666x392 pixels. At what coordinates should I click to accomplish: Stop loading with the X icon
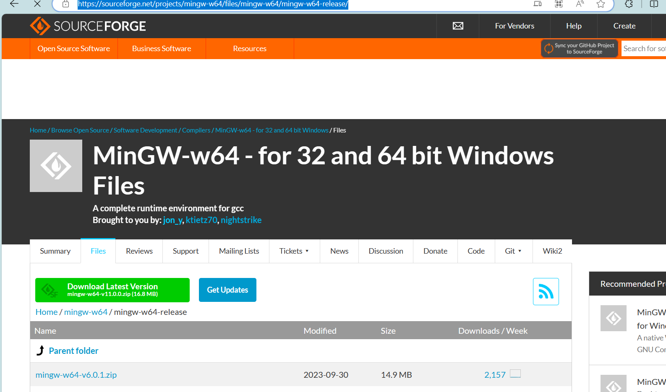(37, 4)
